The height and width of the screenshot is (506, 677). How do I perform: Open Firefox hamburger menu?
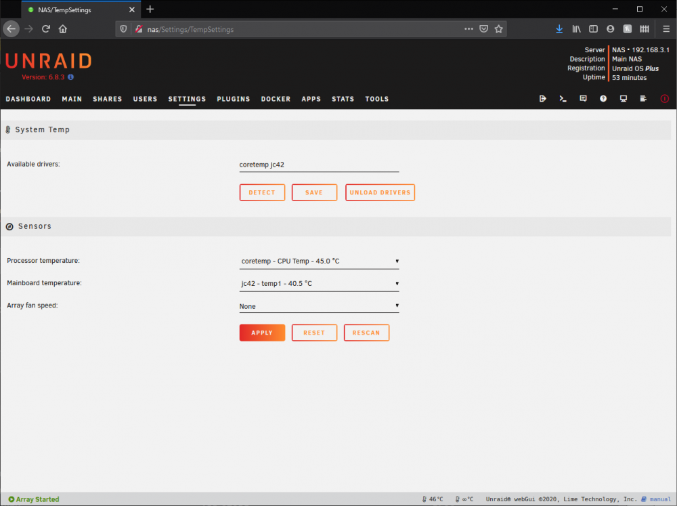(666, 29)
